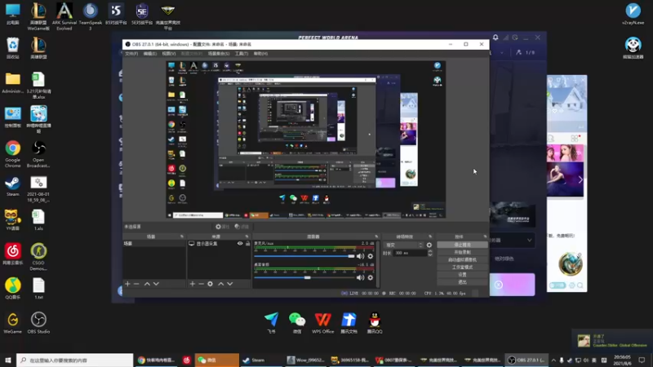
Task: Toggle lock on display capture source
Action: pos(248,243)
